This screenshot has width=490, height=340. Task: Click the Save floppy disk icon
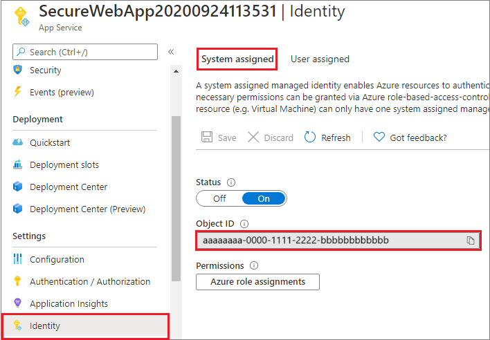coord(206,137)
